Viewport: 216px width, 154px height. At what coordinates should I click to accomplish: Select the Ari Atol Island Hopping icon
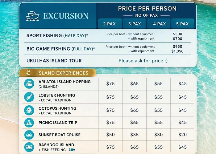click(x=29, y=83)
